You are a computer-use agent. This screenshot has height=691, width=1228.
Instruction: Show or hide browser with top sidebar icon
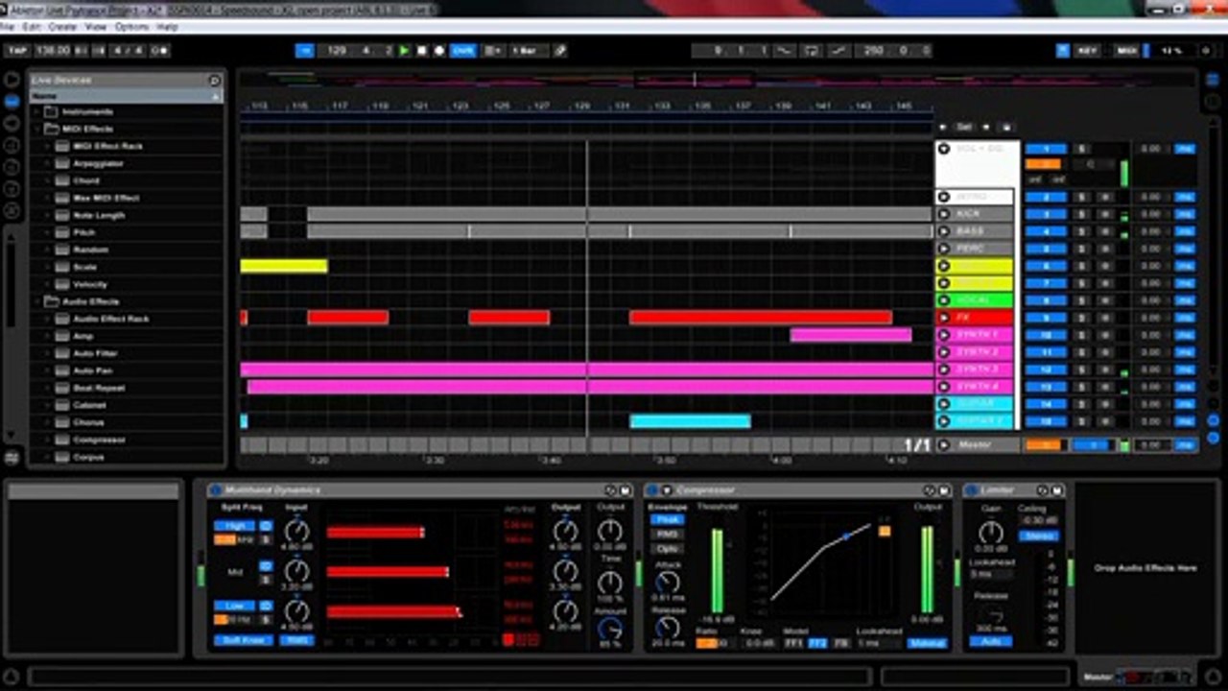[12, 80]
